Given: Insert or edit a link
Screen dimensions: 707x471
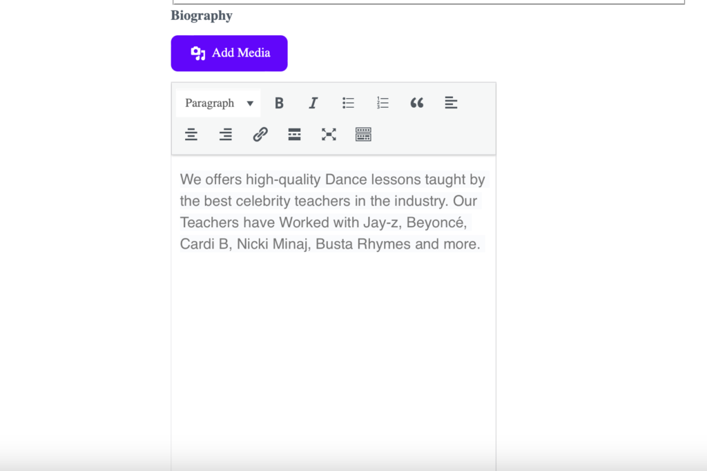Looking at the screenshot, I should (x=260, y=135).
